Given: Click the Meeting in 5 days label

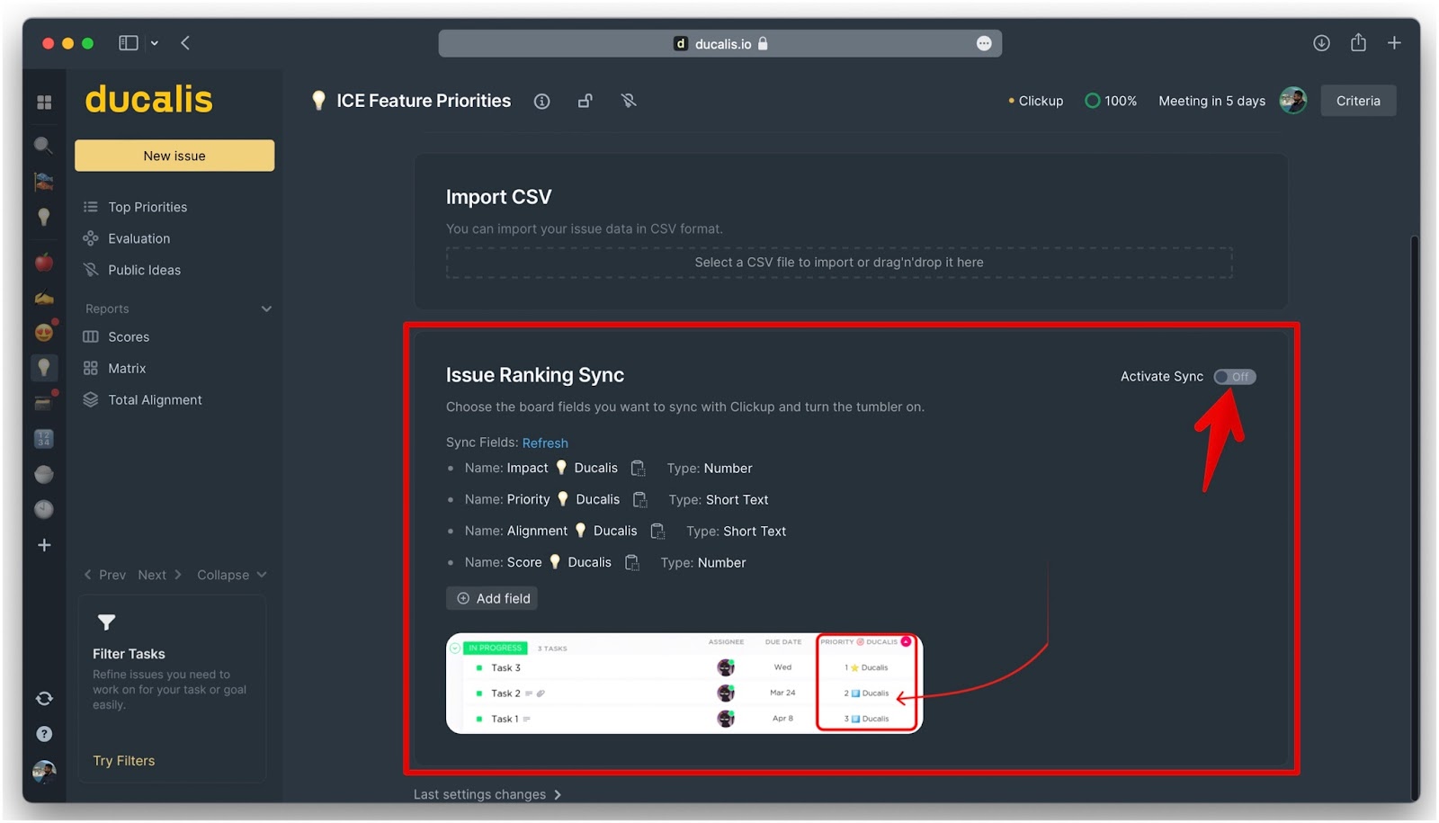Looking at the screenshot, I should (x=1211, y=101).
